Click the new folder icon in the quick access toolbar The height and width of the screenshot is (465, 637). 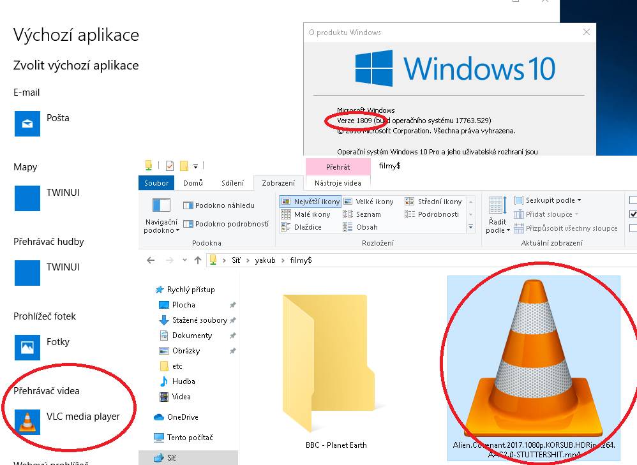(184, 166)
